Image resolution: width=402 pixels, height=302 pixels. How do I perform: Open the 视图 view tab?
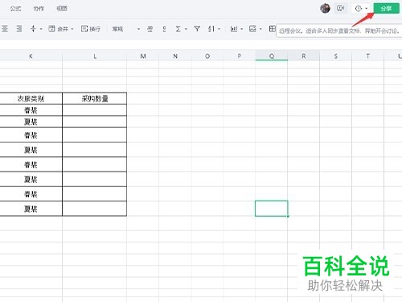point(62,9)
